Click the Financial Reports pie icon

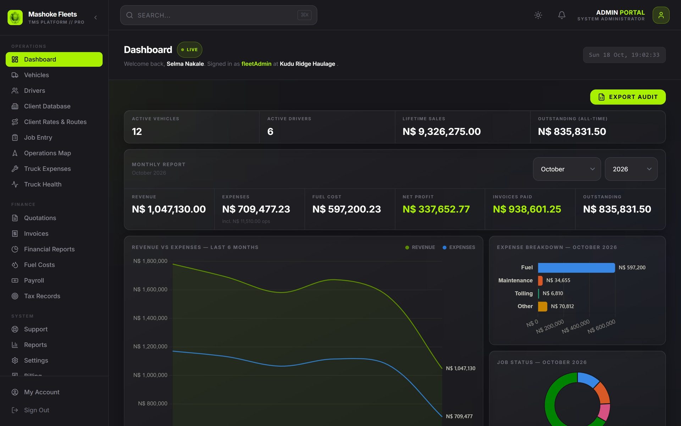(15, 249)
